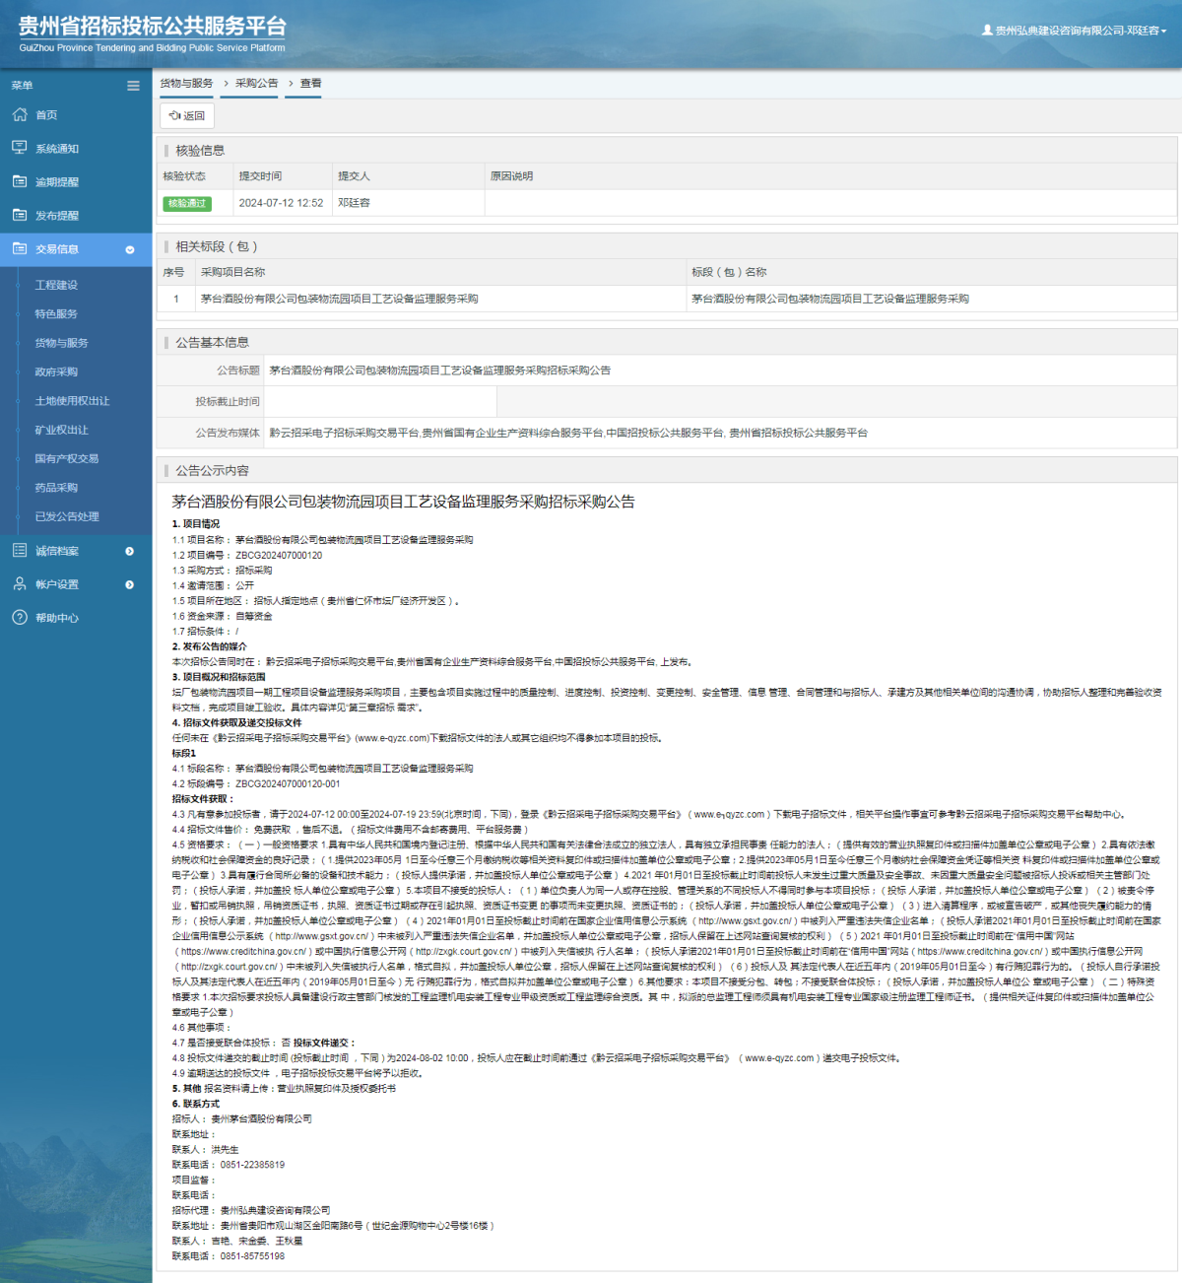Viewport: 1182px width, 1283px height.
Task: Click the submitter name 邓廷容 in the table
Action: pyautogui.click(x=355, y=203)
